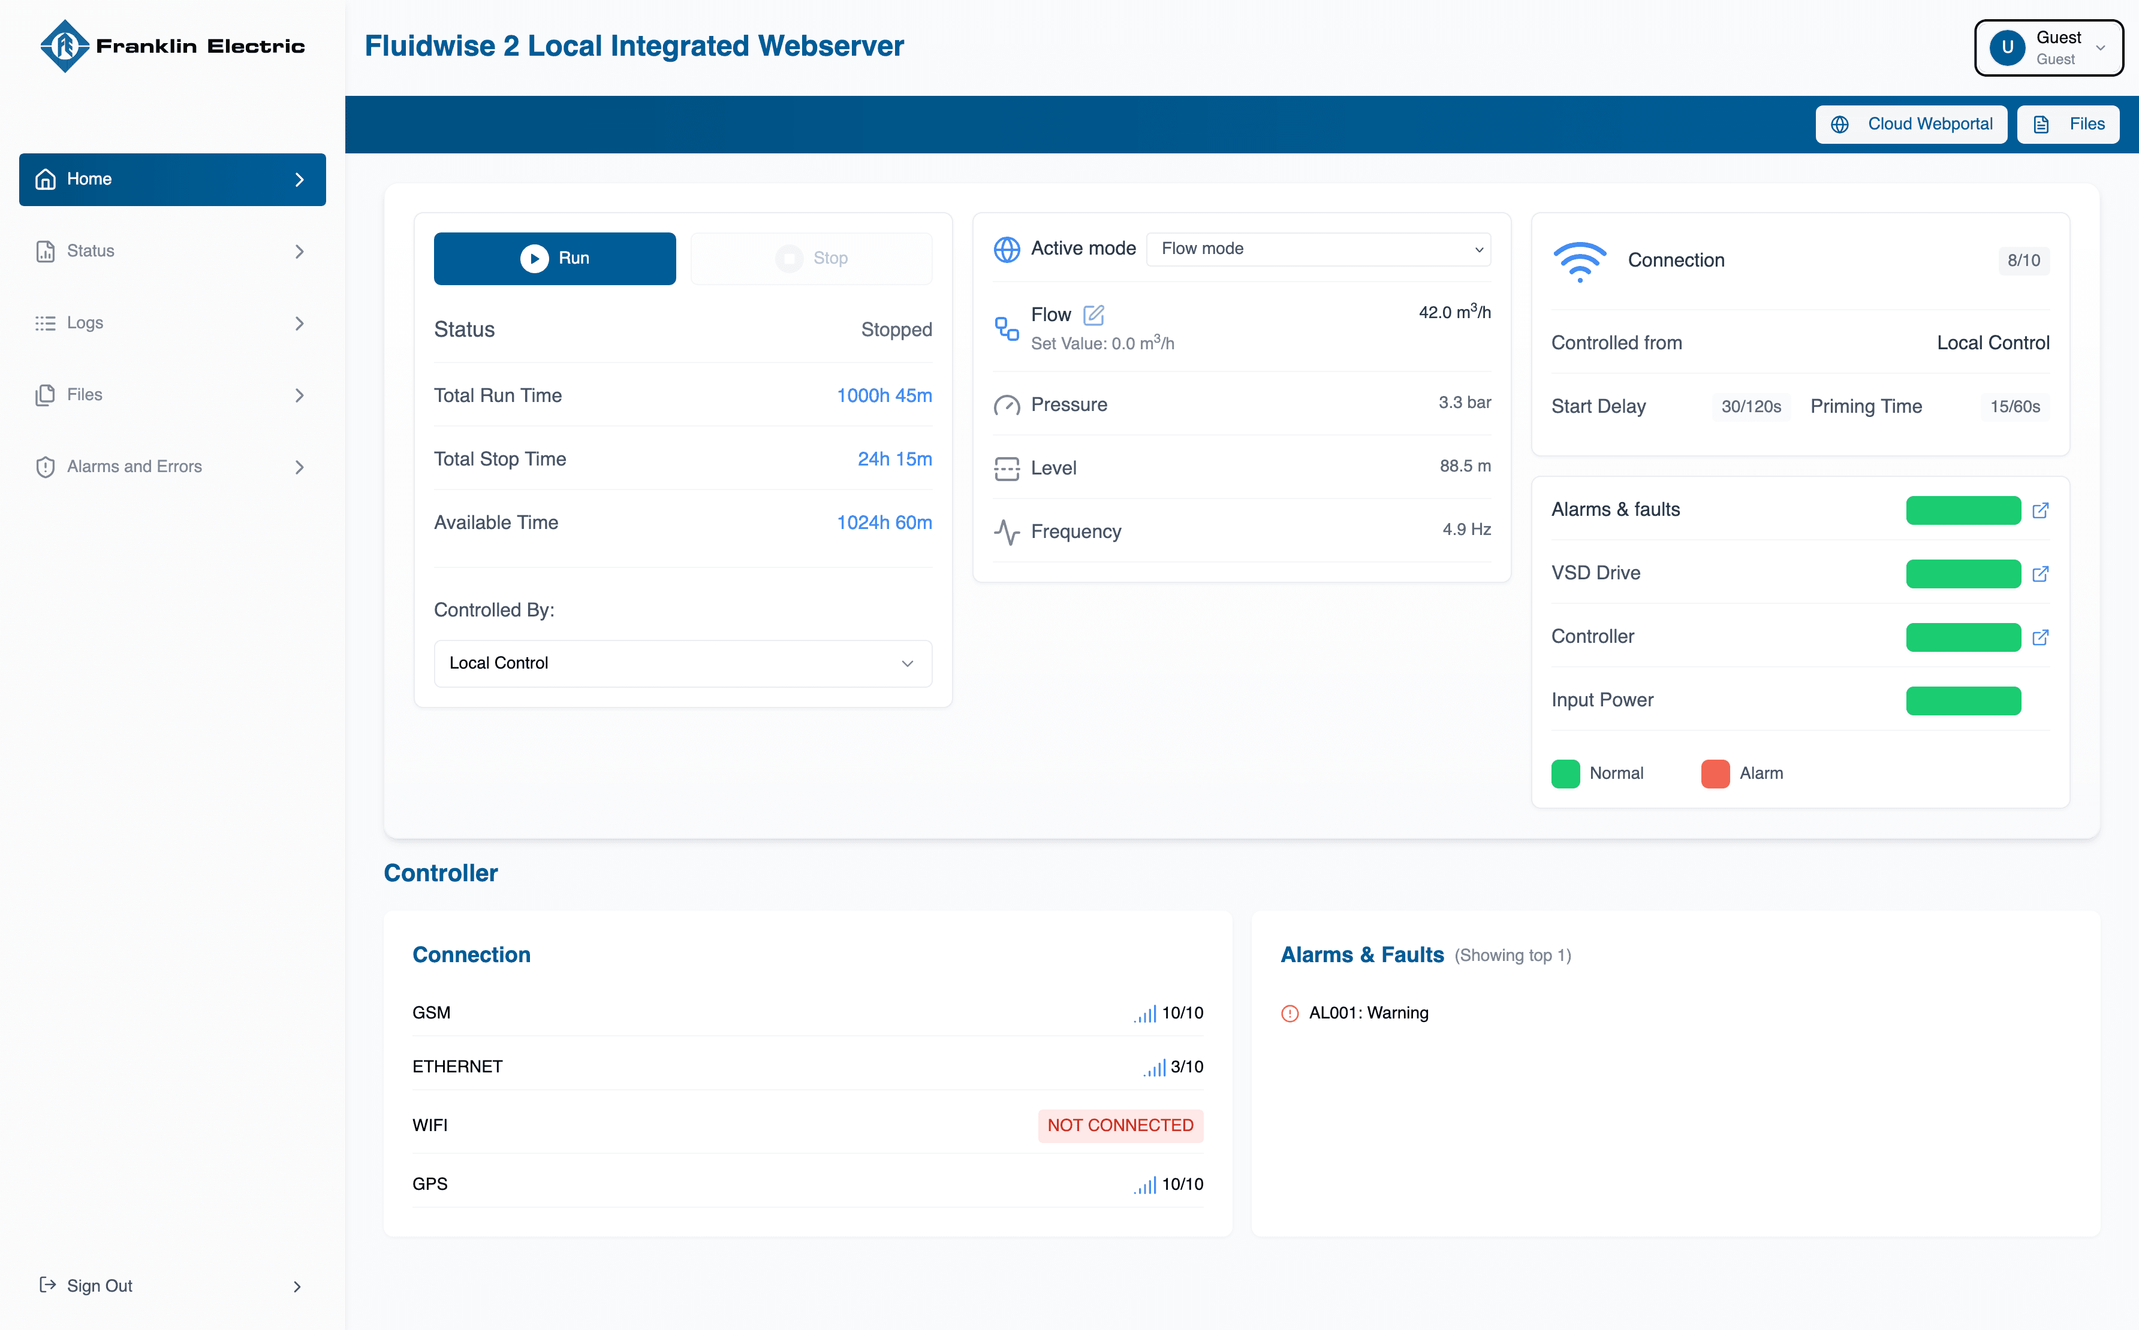Click the Priming Time 15/60s badge
This screenshot has width=2139, height=1330.
(2015, 407)
